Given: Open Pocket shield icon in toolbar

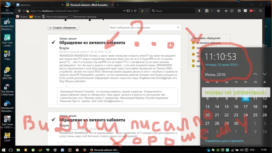Looking at the screenshot, I should 245,11.
